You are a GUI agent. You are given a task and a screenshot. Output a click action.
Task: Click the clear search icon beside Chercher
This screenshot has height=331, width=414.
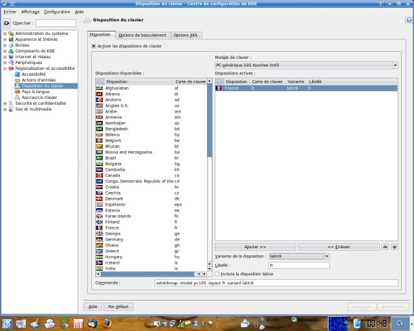[x=7, y=23]
